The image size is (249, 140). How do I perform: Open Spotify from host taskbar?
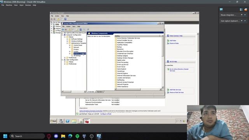77,136
